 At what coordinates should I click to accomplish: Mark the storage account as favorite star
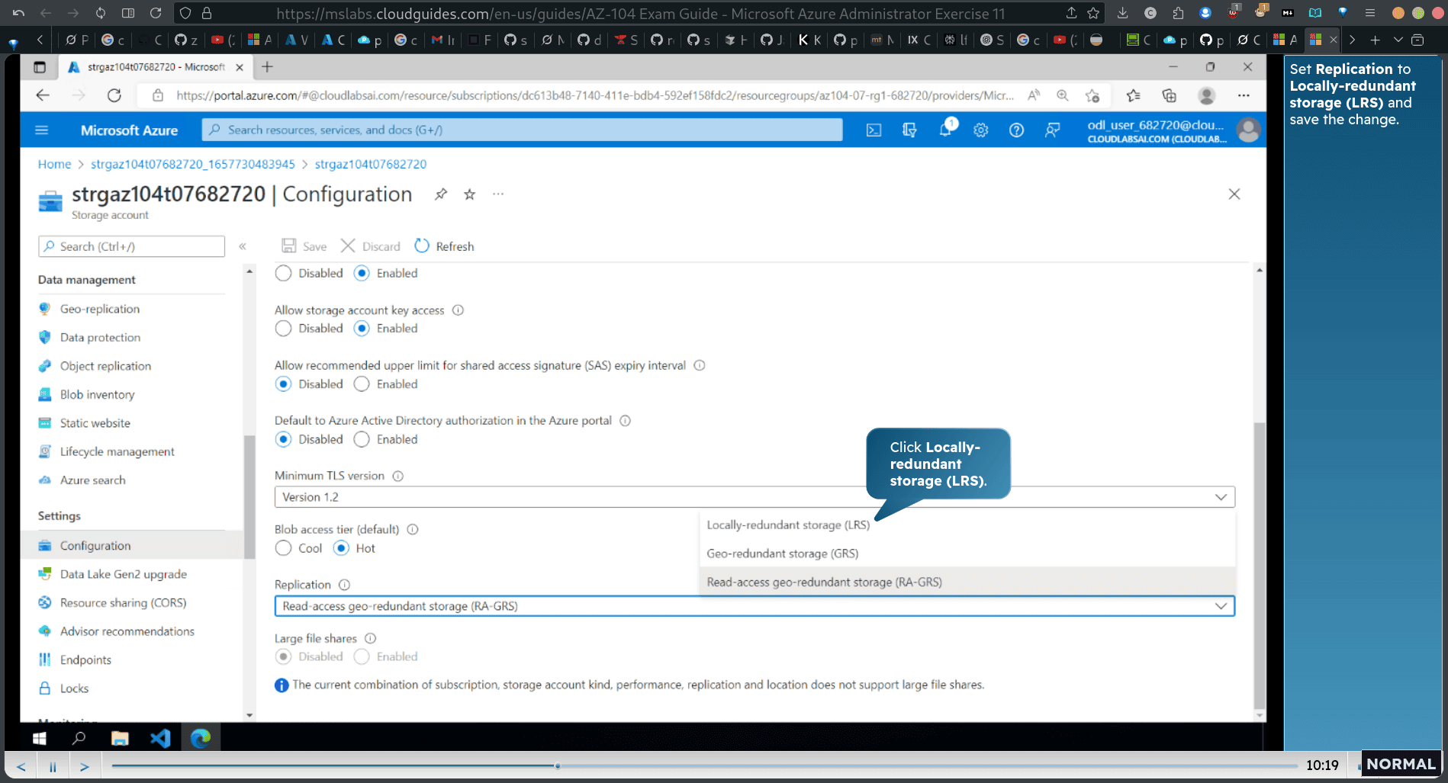point(469,194)
